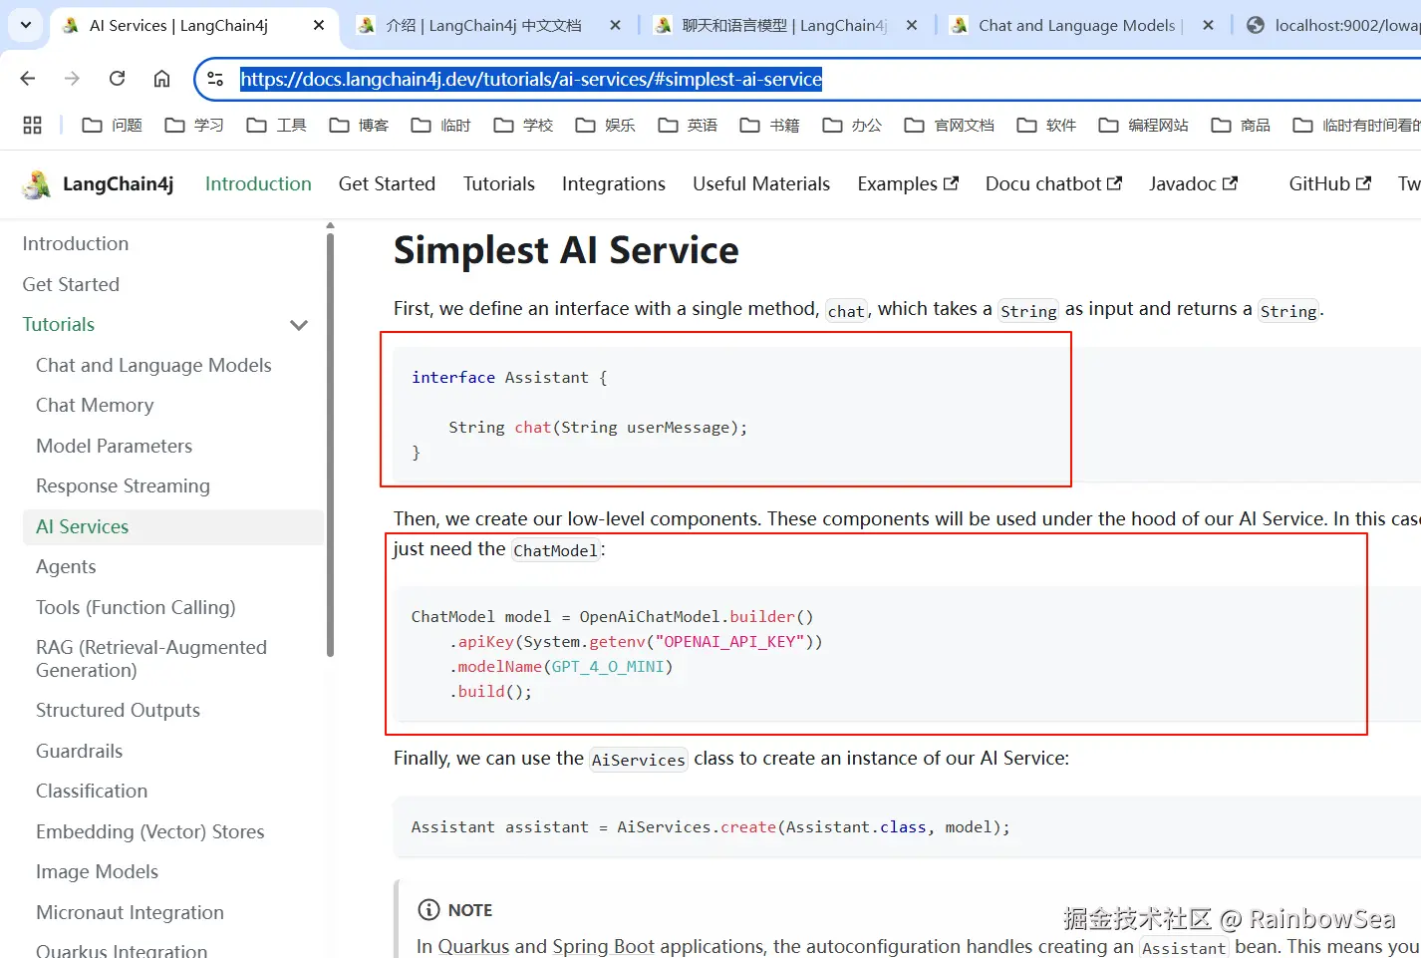Switch to 聊天和语言模型 | LangChain4j tab
The height and width of the screenshot is (958, 1421).
click(784, 25)
